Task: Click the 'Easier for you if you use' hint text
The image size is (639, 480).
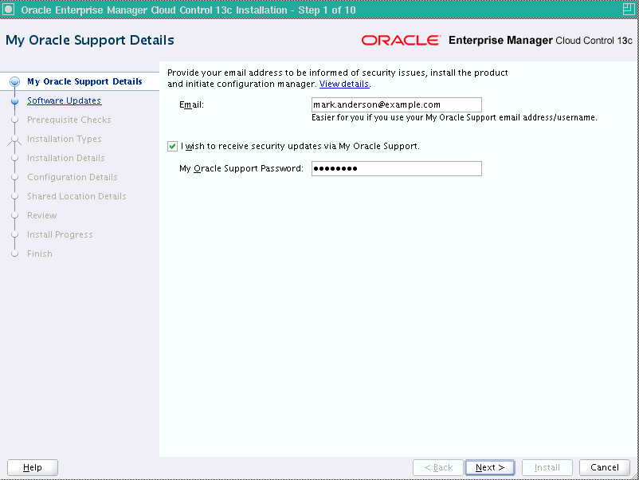Action: pos(454,117)
